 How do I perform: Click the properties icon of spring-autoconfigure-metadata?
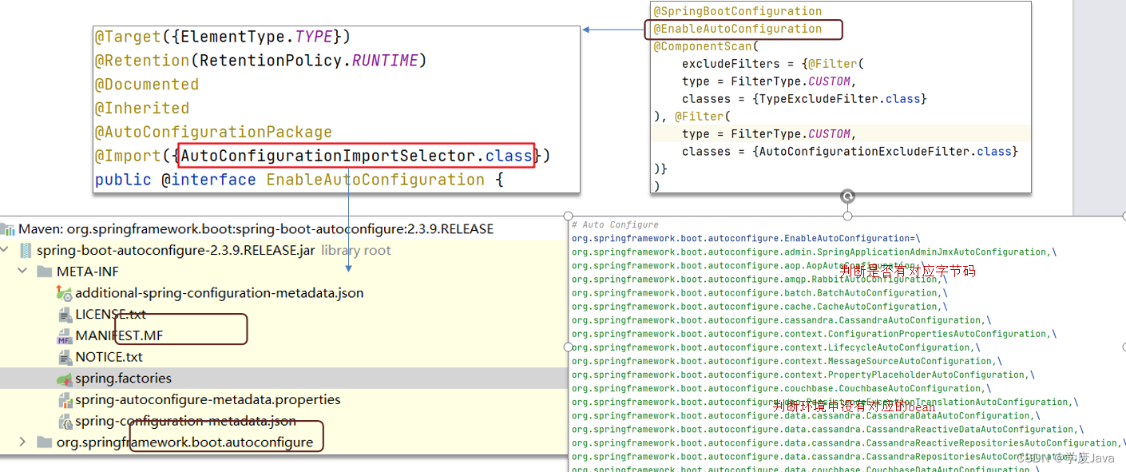[x=64, y=400]
